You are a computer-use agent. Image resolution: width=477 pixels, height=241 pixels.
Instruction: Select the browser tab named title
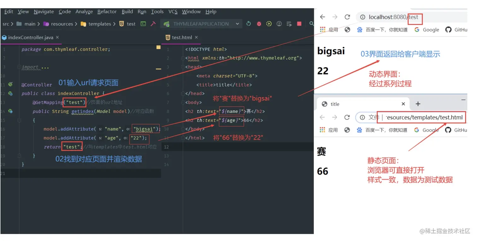click(x=363, y=104)
